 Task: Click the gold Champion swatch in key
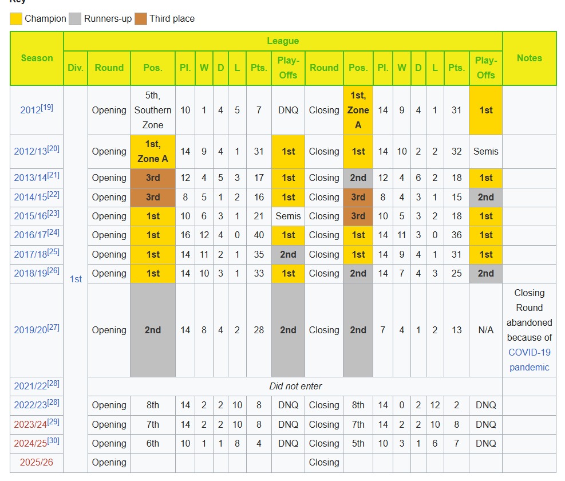pos(16,19)
